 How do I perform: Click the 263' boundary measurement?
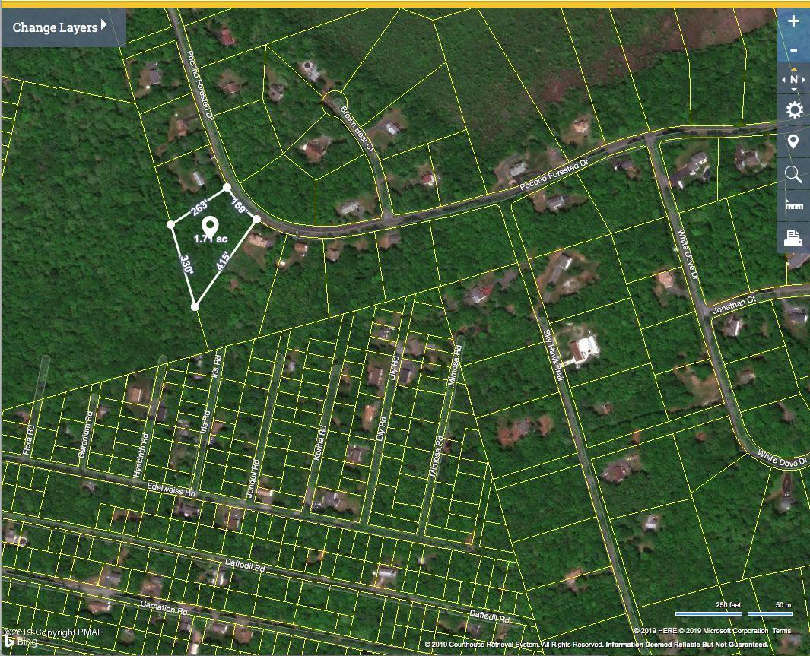(x=199, y=207)
